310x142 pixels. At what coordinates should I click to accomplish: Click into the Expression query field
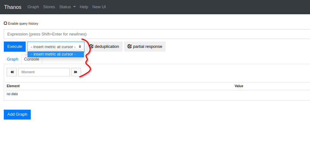[x=157, y=34]
